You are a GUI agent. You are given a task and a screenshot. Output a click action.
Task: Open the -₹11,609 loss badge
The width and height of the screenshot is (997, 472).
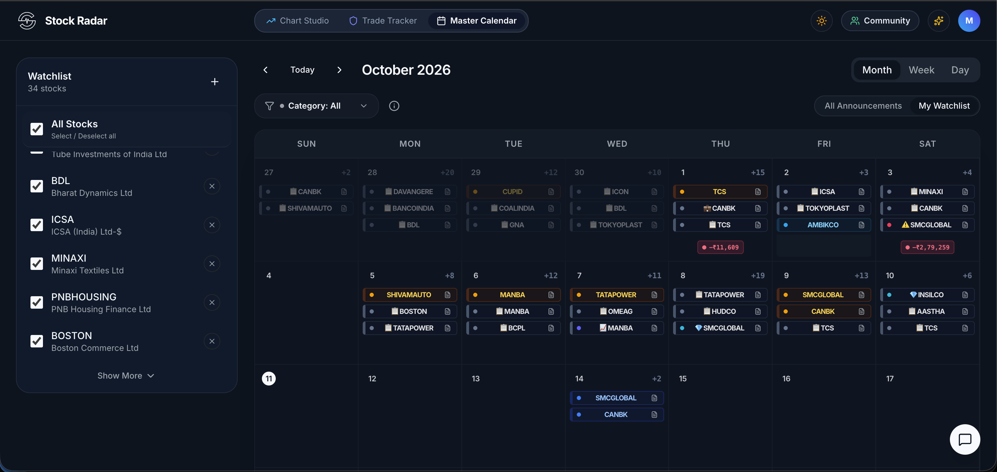tap(720, 247)
